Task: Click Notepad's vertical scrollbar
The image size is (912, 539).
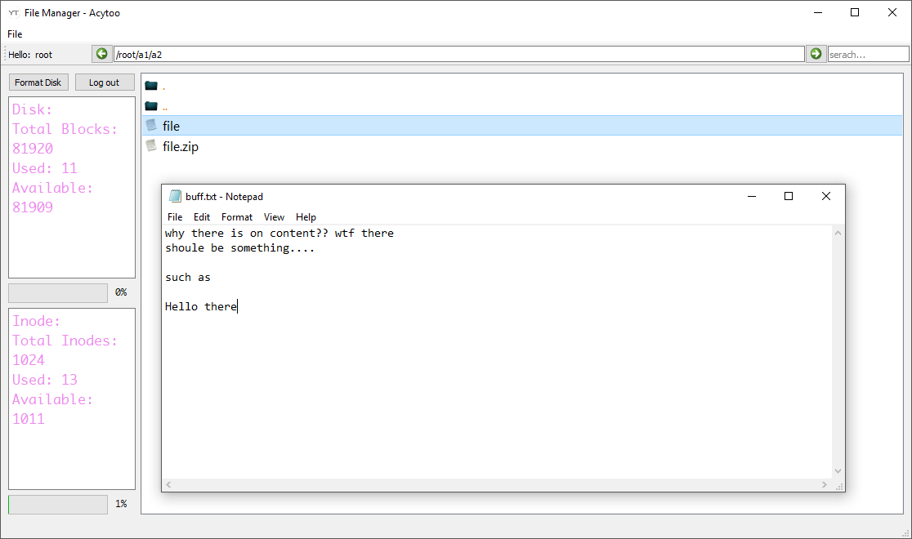Action: click(838, 351)
